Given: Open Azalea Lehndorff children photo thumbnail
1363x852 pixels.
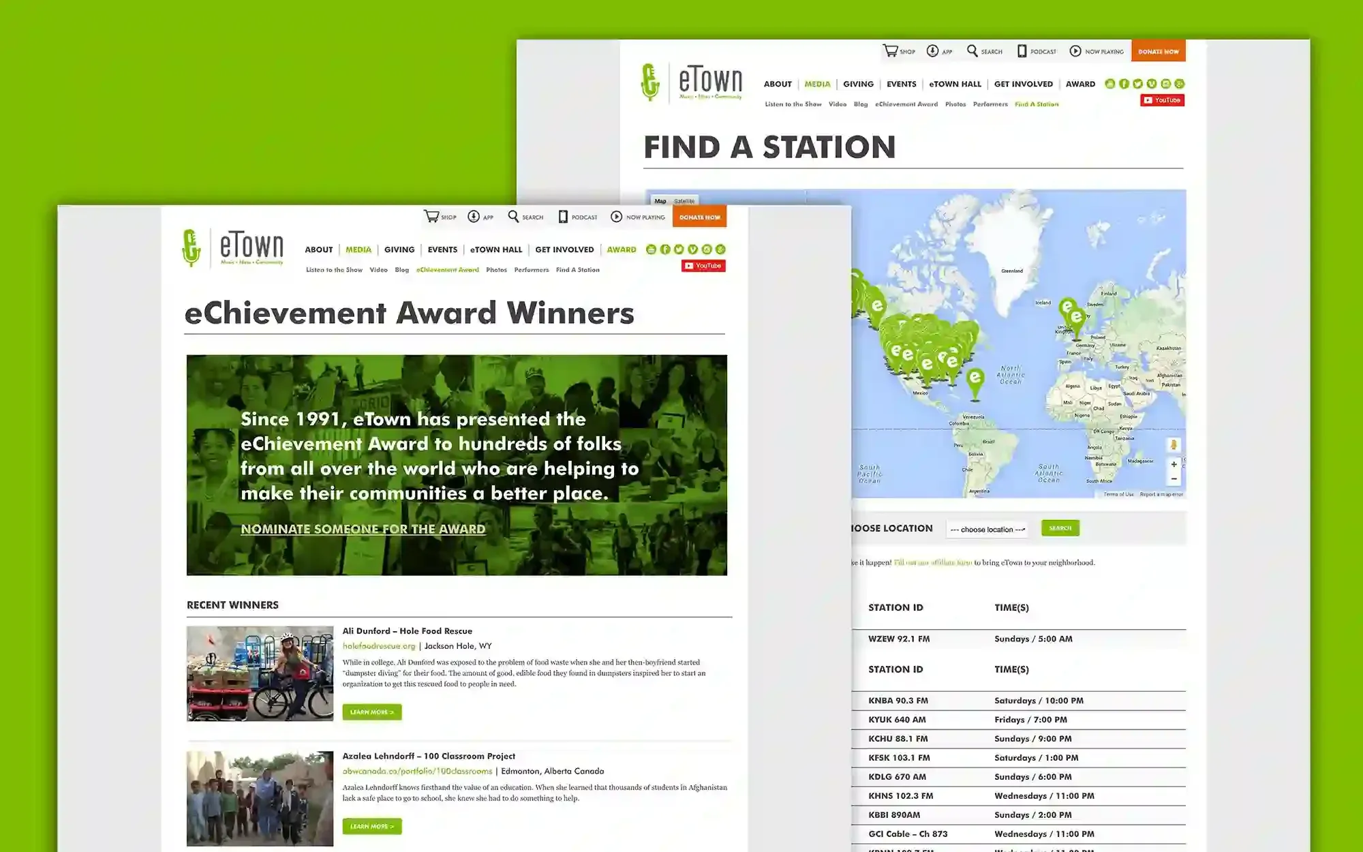Looking at the screenshot, I should [260, 799].
